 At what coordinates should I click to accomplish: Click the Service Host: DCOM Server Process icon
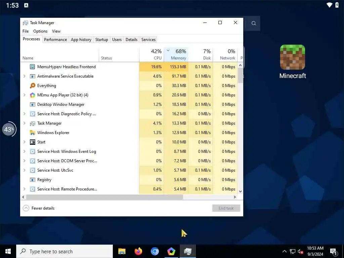(33, 161)
